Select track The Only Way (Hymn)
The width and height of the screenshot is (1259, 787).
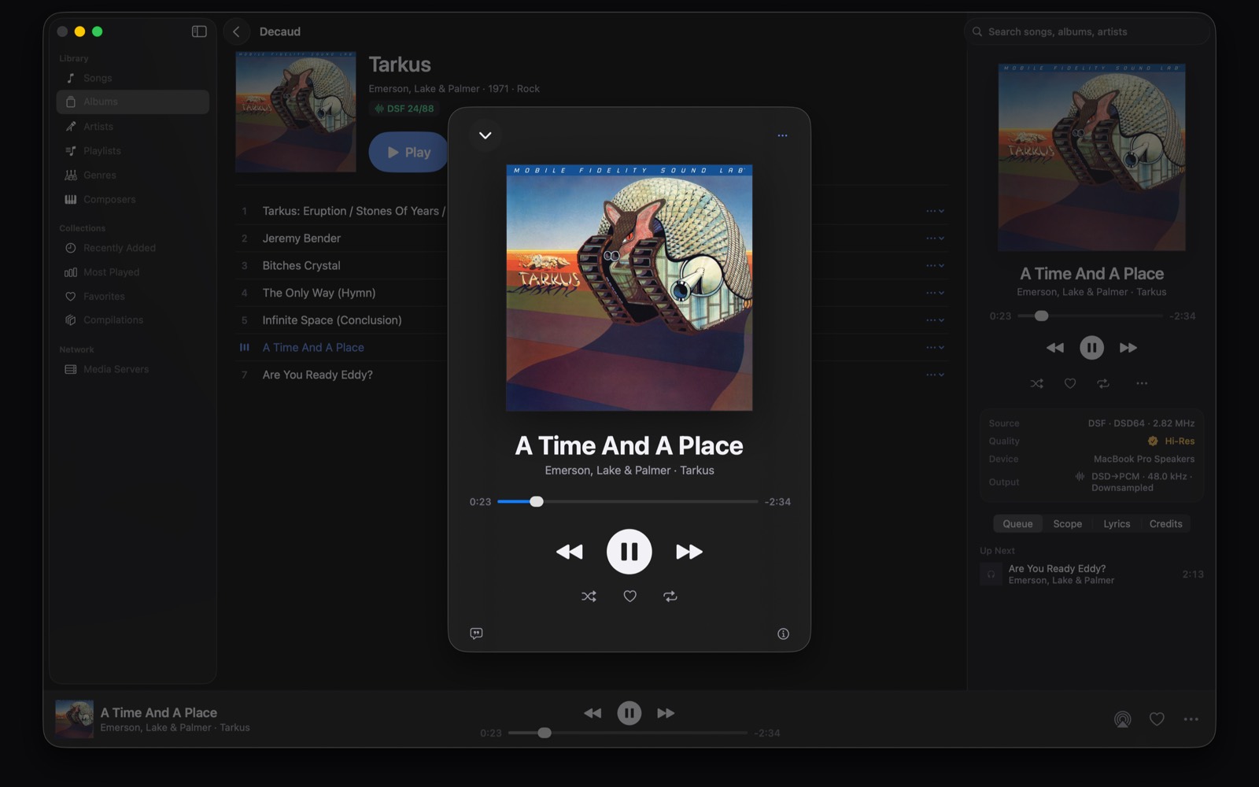[319, 293]
